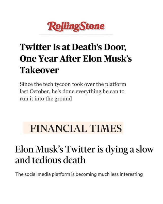163x204 pixels.
Task: Select the word "Takeover" in the Rolling Stone headline
Action: pos(39,70)
